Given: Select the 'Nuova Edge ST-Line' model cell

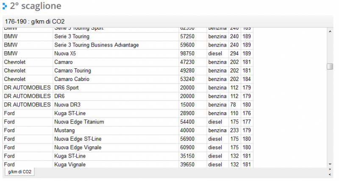Looking at the screenshot, I should pos(116,139).
